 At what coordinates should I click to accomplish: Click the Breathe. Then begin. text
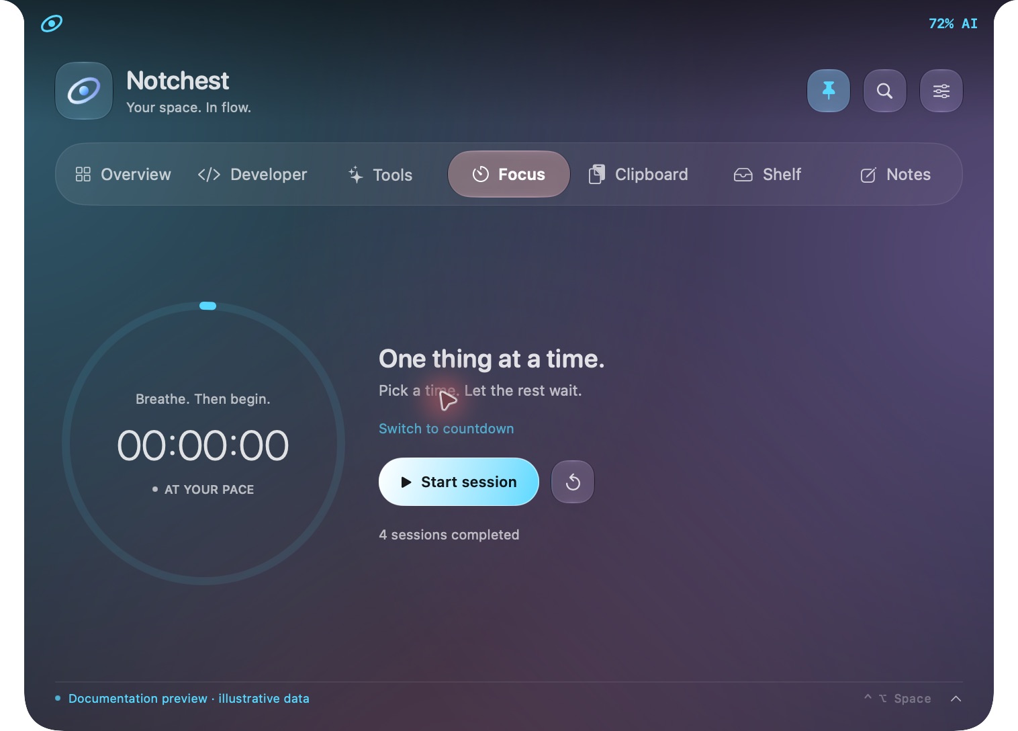coord(203,399)
